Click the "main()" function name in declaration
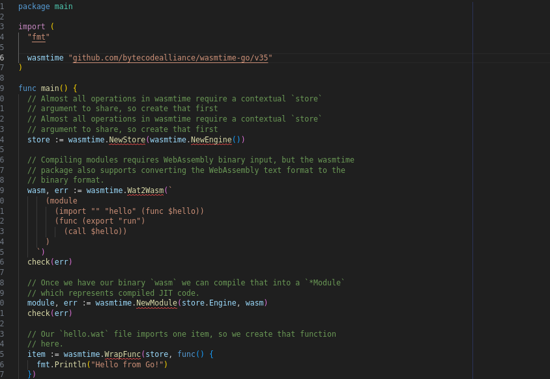The image size is (550, 379). click(x=50, y=88)
